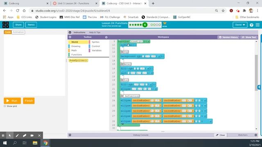
Task: Close the screen recorder toolbar
Action: tap(39, 136)
